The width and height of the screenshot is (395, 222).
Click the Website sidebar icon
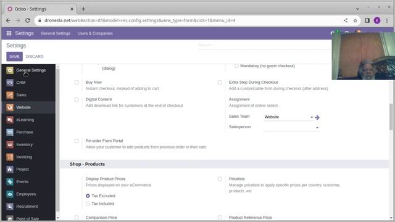(10, 107)
